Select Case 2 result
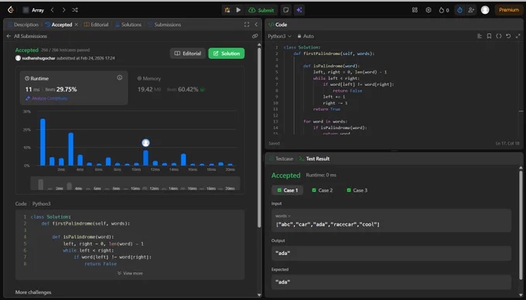This screenshot has width=526, height=300. 323,190
